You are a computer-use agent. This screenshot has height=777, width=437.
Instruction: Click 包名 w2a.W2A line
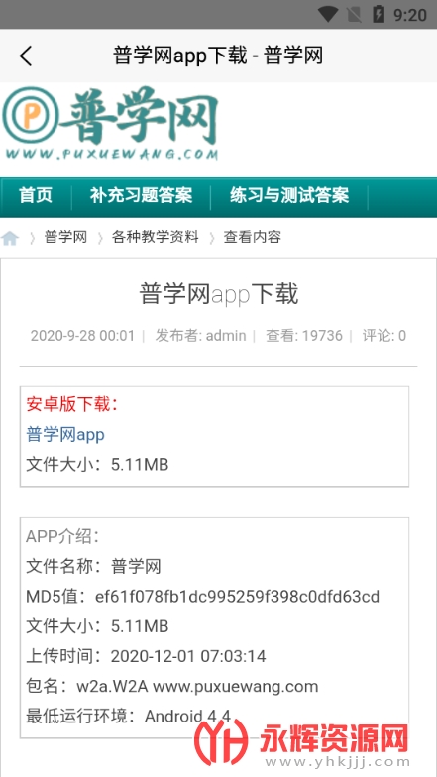pos(172,686)
